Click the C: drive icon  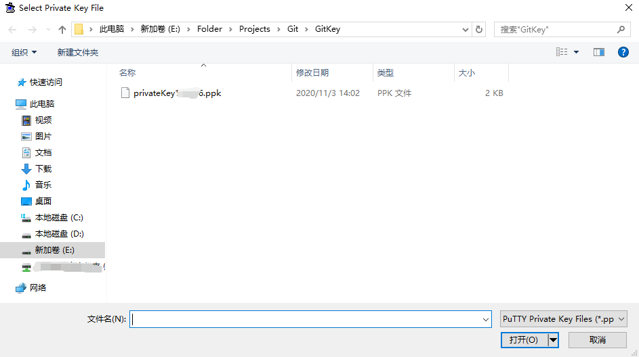point(26,218)
